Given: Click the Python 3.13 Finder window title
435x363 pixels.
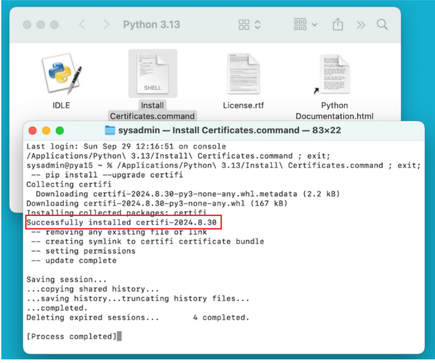Looking at the screenshot, I should point(151,25).
